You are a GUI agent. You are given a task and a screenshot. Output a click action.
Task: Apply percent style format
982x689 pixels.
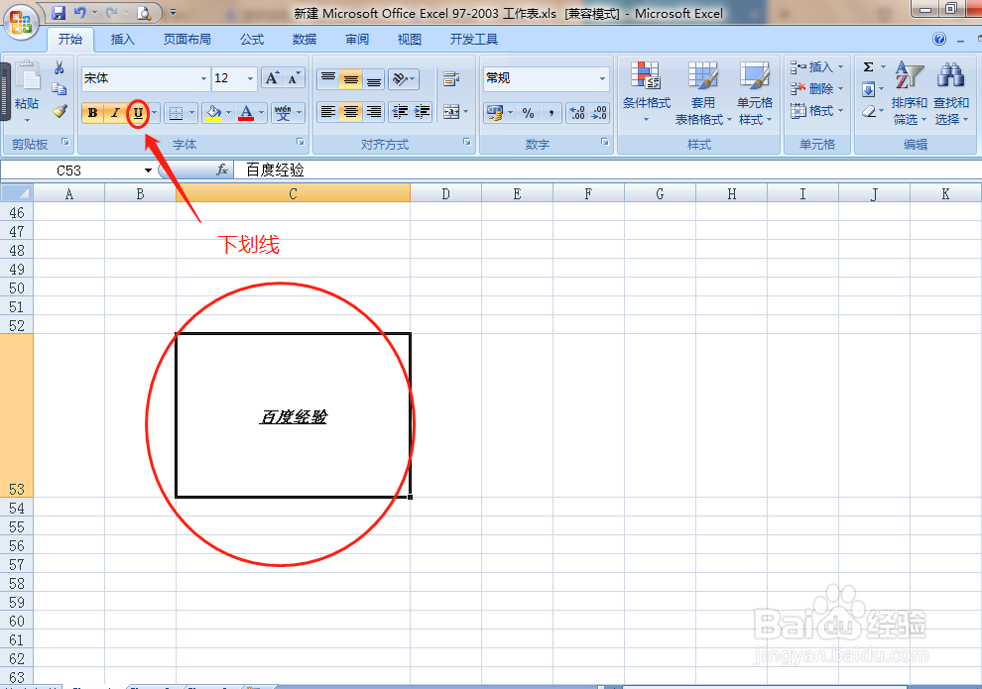tap(528, 113)
